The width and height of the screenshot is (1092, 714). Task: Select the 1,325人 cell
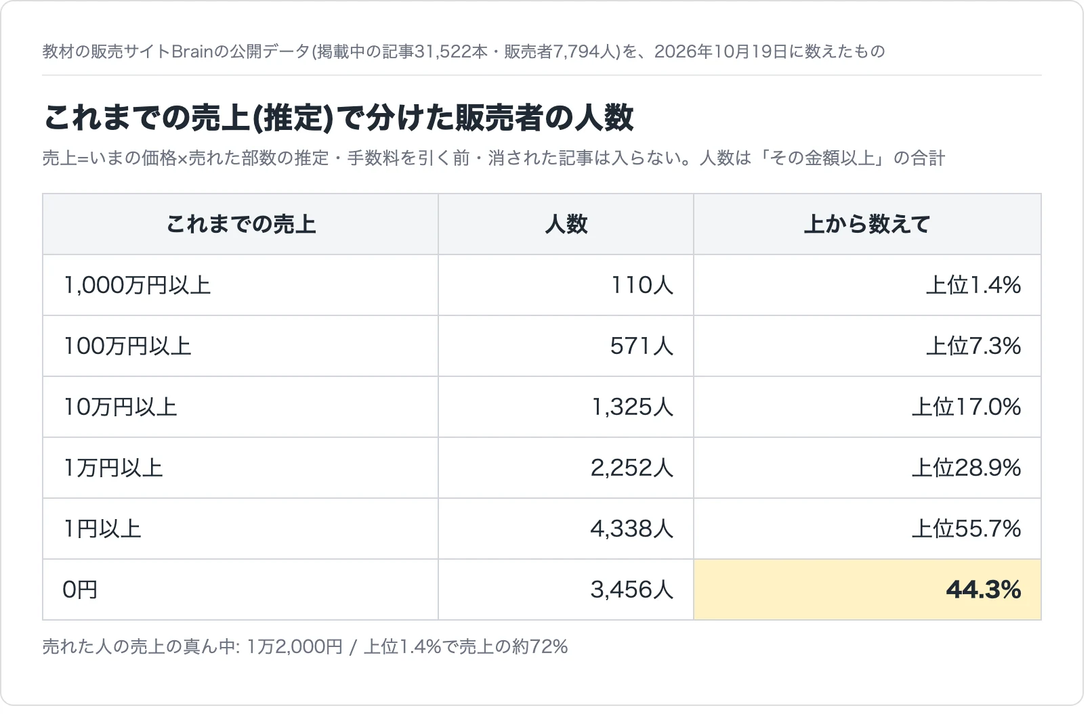[566, 407]
